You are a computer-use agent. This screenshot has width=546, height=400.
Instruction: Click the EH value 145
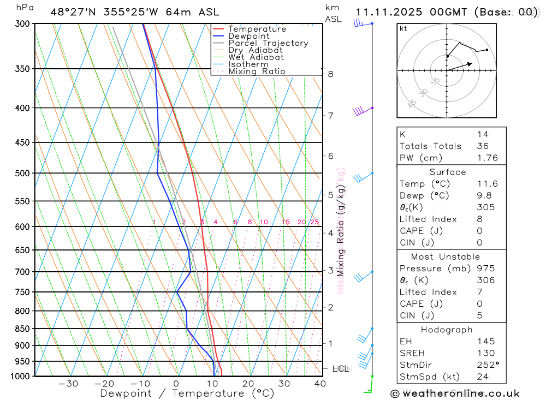(486, 342)
